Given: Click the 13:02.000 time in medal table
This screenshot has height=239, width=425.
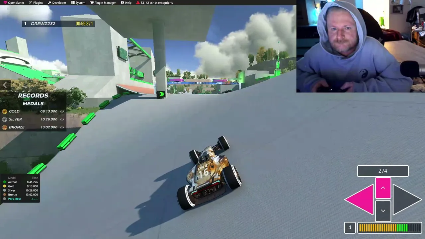Looking at the screenshot, I should click(32, 195).
